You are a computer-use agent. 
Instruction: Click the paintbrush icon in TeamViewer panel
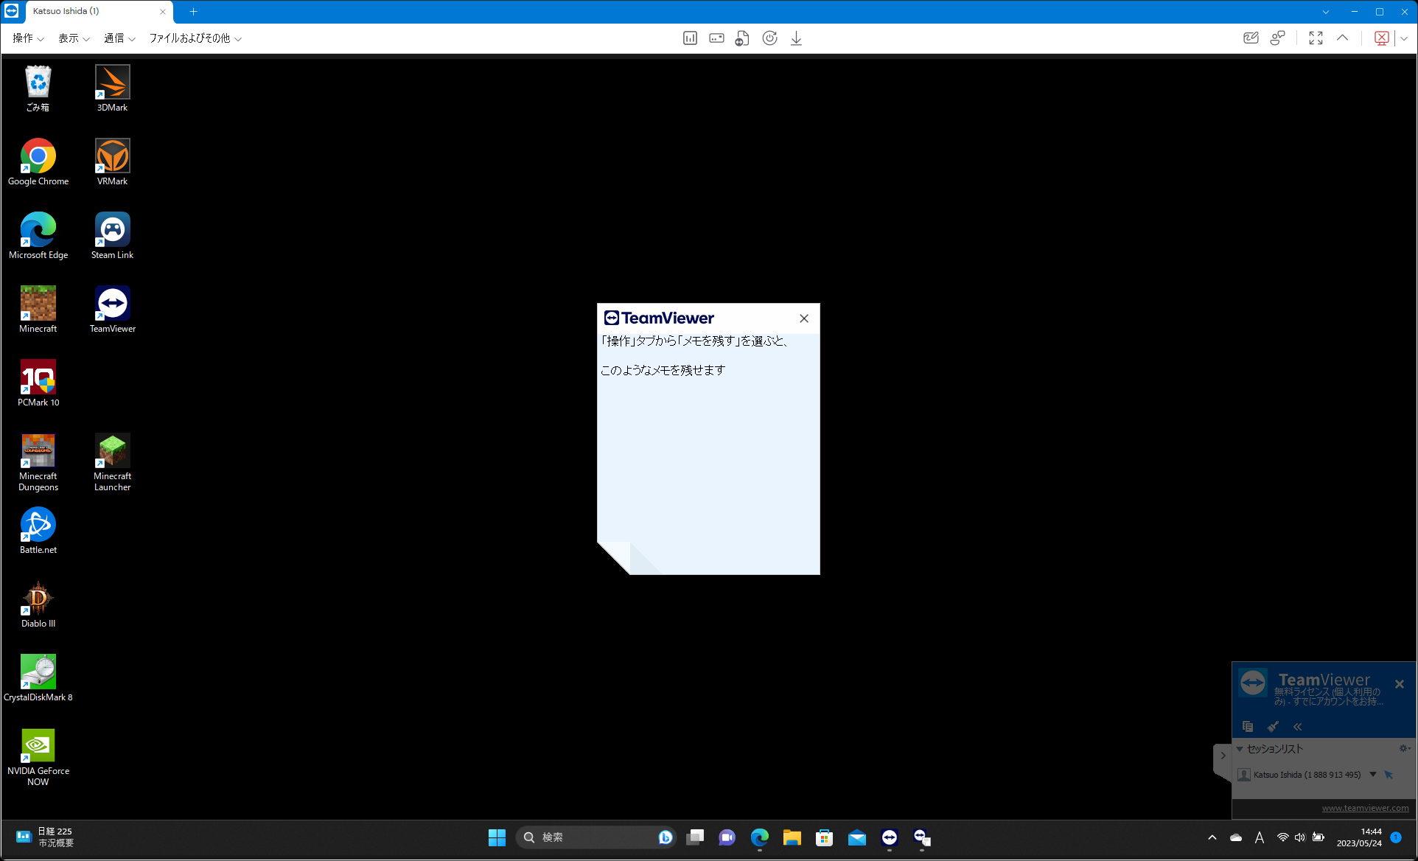pyautogui.click(x=1273, y=727)
